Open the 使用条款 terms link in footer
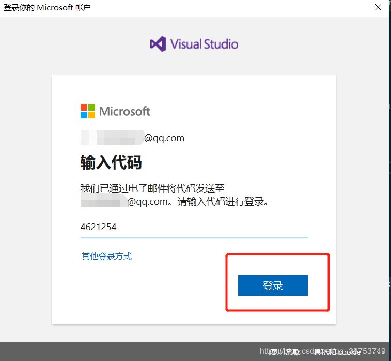 click(x=285, y=352)
